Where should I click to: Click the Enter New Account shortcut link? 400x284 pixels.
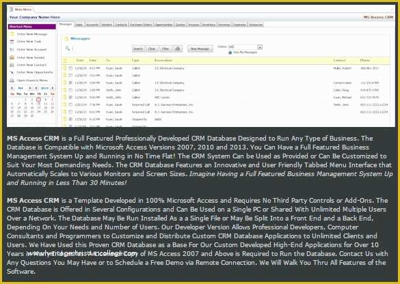click(31, 50)
